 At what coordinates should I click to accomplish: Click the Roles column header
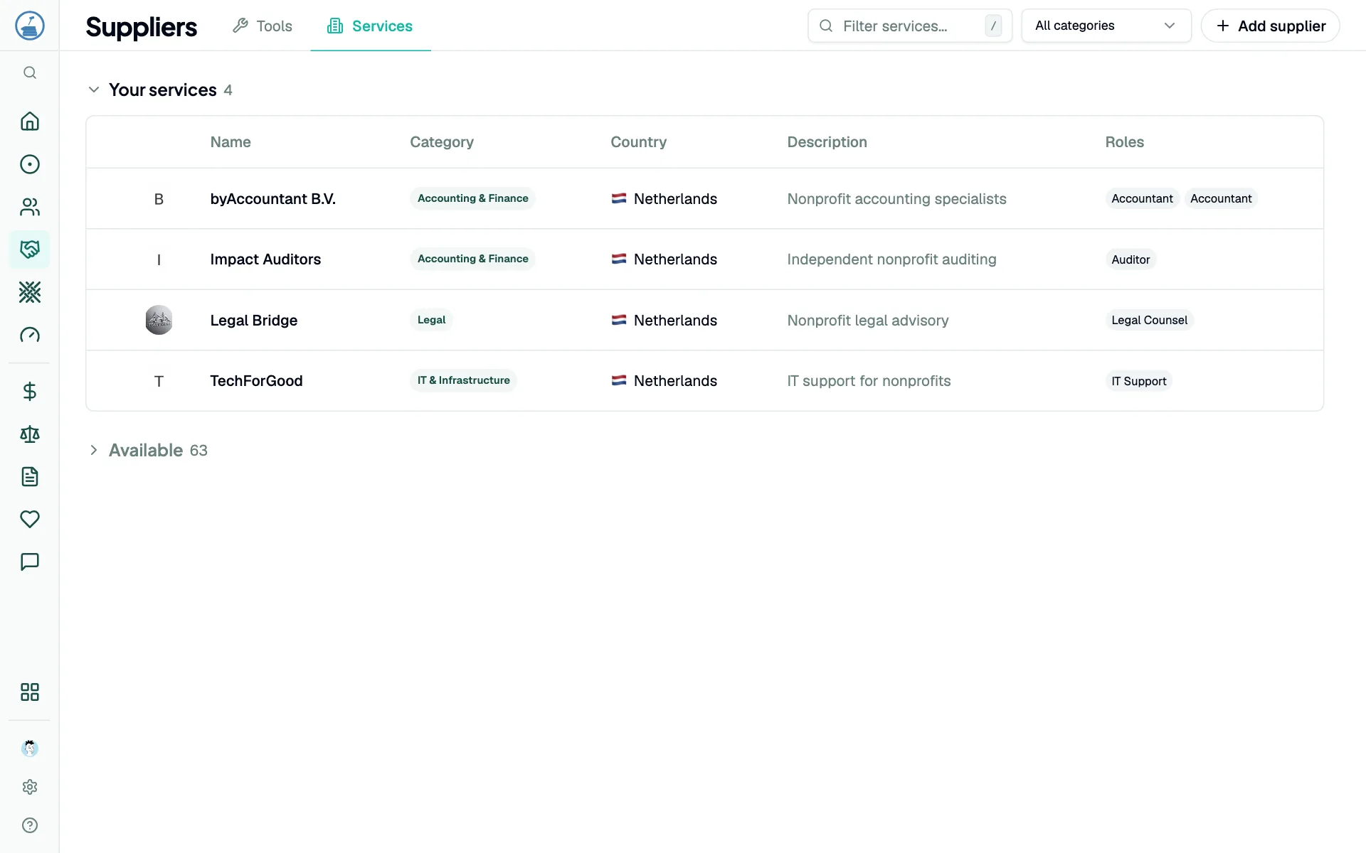coord(1124,142)
